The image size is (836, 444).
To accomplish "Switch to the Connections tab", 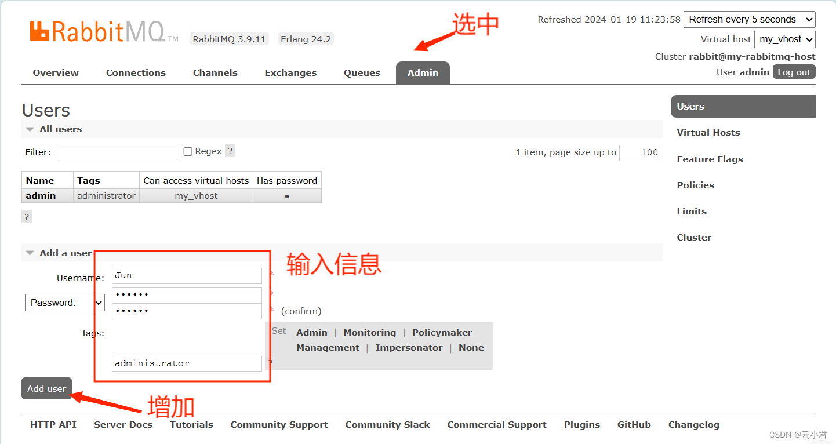I will tap(136, 72).
